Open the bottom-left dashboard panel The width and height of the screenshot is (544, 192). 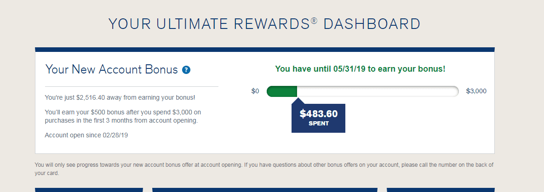point(89,190)
